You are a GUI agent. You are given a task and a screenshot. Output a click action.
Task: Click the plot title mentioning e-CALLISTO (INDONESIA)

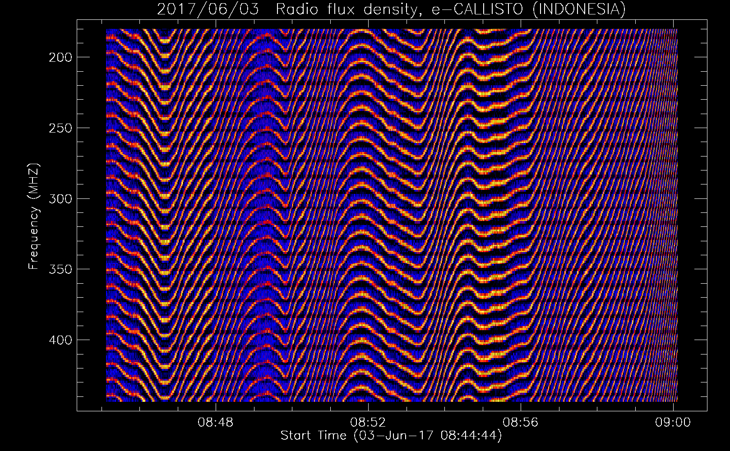391,9
